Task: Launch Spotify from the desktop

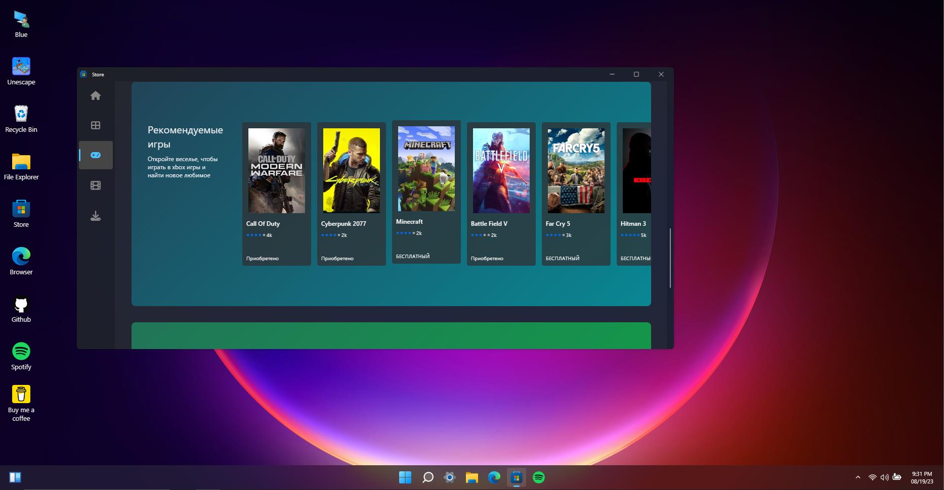Action: pyautogui.click(x=21, y=356)
